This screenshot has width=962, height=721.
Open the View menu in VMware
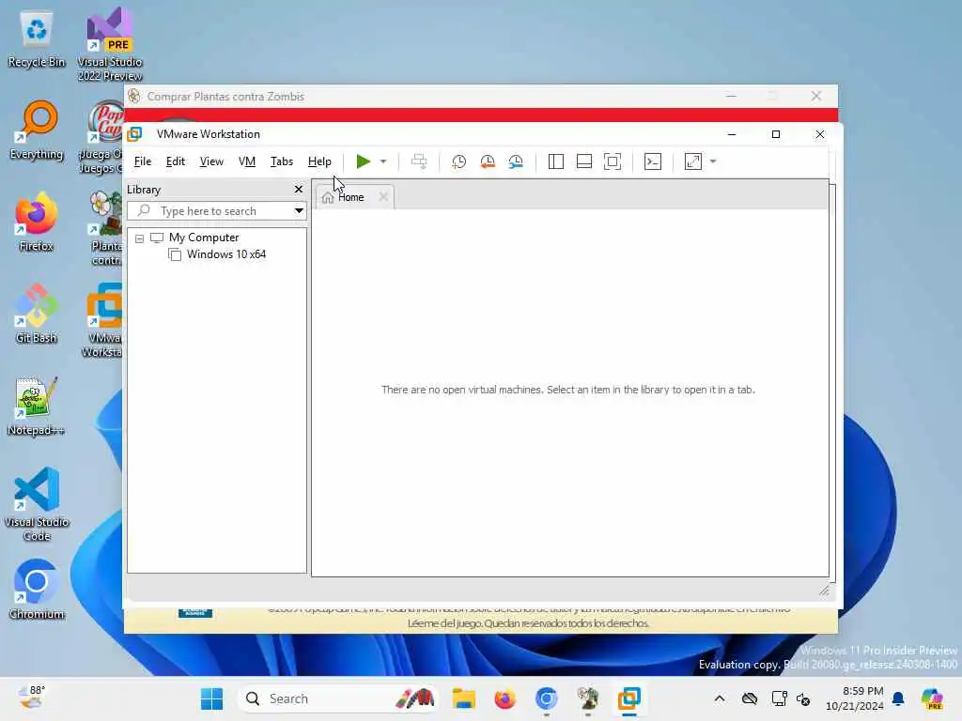pyautogui.click(x=211, y=161)
